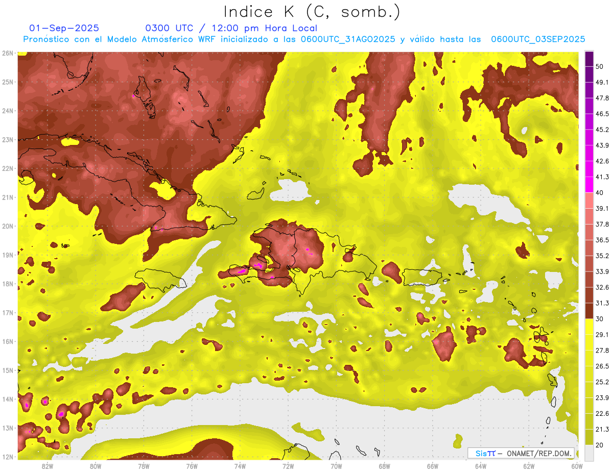The width and height of the screenshot is (613, 473).
Task: Click the '22.6' legend value
Action: (602, 414)
